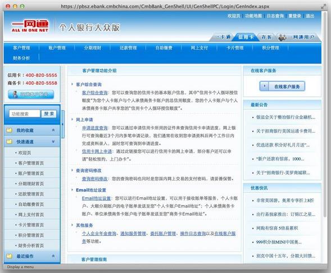The image size is (331, 273).
Task: Click the 搜索 button
Action: 49,113
